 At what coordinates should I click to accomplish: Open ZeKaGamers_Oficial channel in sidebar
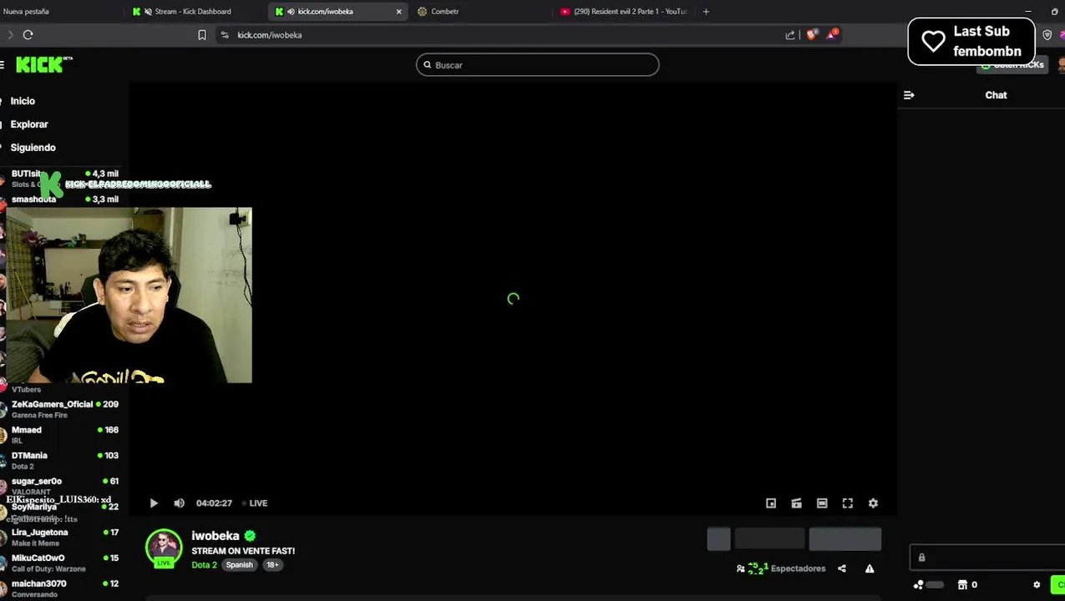point(60,409)
